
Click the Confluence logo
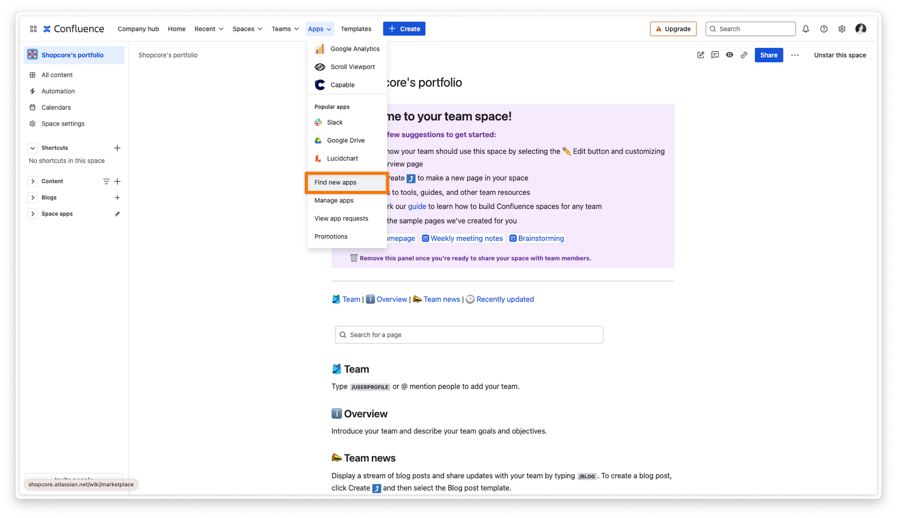[x=73, y=29]
